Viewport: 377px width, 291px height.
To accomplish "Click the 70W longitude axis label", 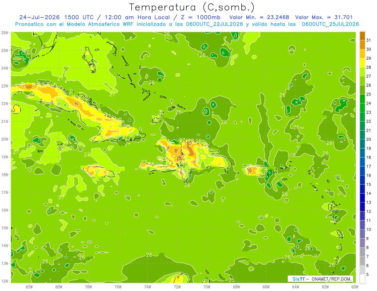I will (207, 286).
